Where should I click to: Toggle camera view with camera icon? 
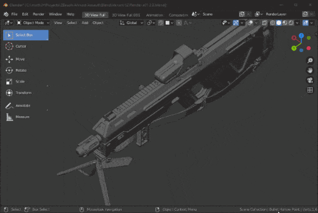[310, 80]
